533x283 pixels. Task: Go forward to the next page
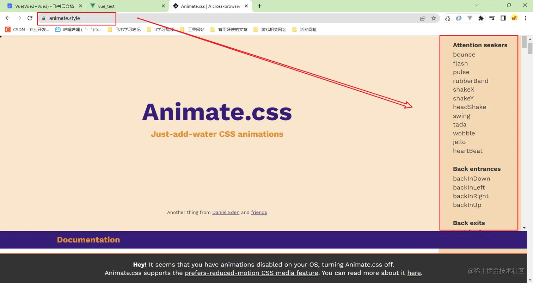pyautogui.click(x=19, y=18)
